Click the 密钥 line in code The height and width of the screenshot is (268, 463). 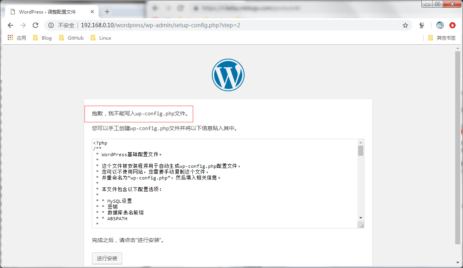(x=113, y=207)
